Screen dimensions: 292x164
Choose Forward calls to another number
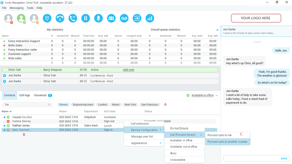[227, 142]
